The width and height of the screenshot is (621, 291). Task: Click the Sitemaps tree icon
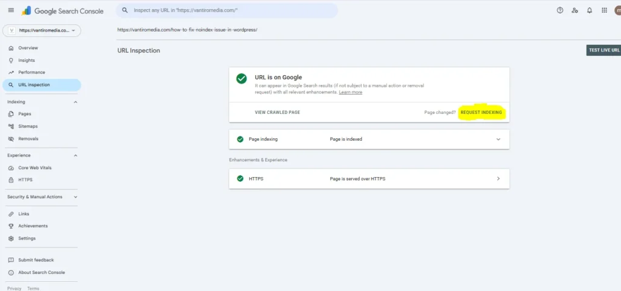coord(11,126)
